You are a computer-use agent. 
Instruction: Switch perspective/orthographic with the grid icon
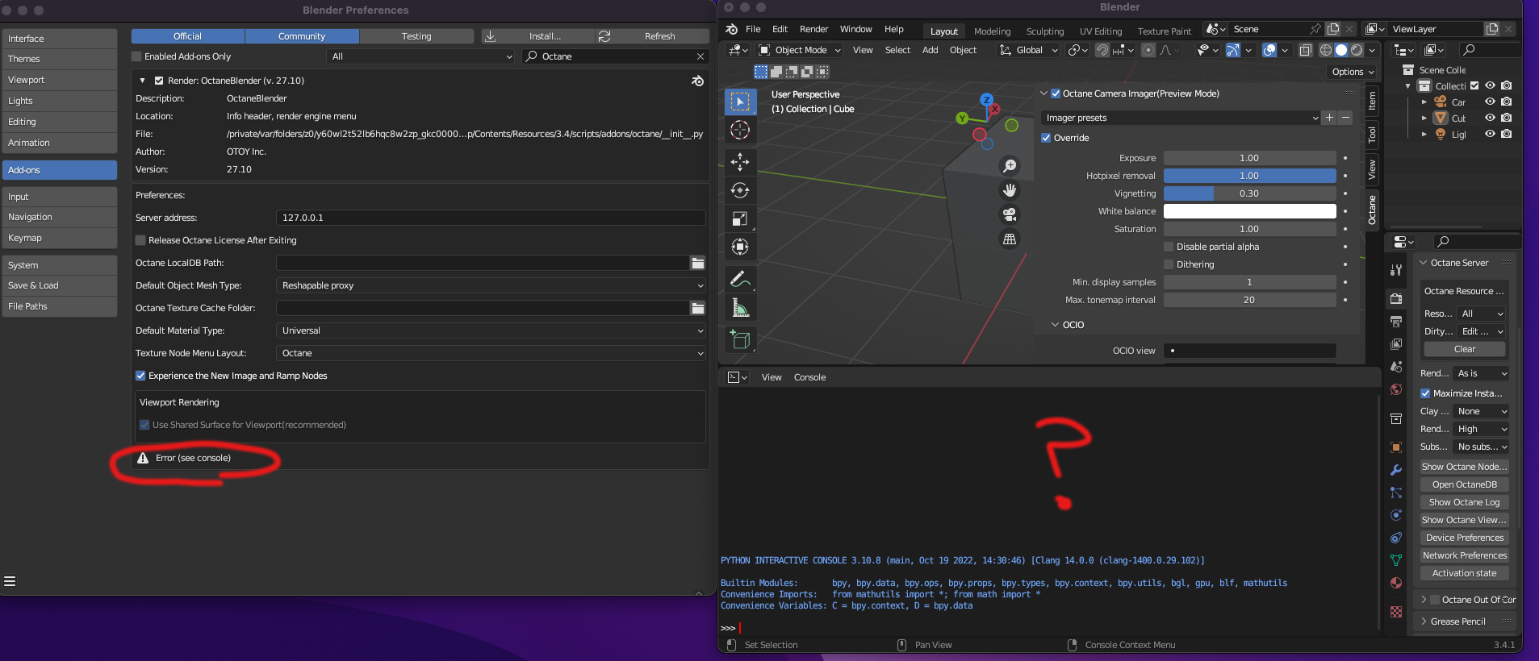(x=1009, y=239)
